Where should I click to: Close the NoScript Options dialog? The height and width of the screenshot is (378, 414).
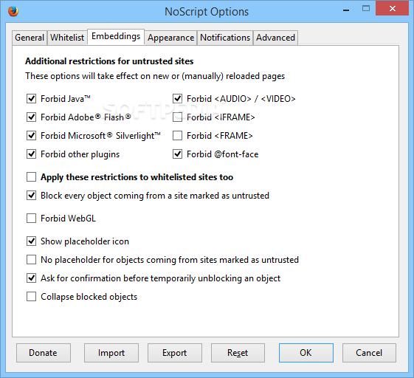[392, 8]
